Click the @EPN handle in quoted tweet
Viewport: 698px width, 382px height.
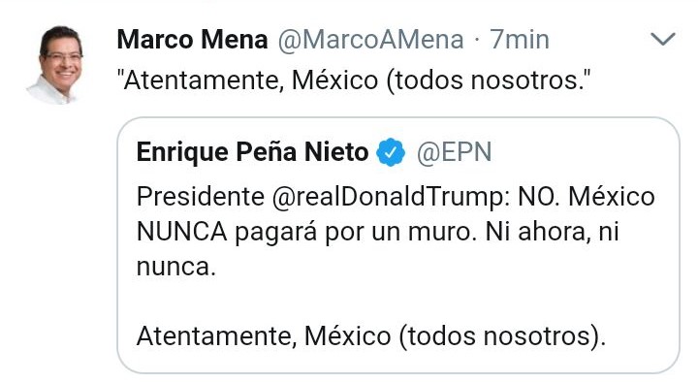click(x=454, y=153)
